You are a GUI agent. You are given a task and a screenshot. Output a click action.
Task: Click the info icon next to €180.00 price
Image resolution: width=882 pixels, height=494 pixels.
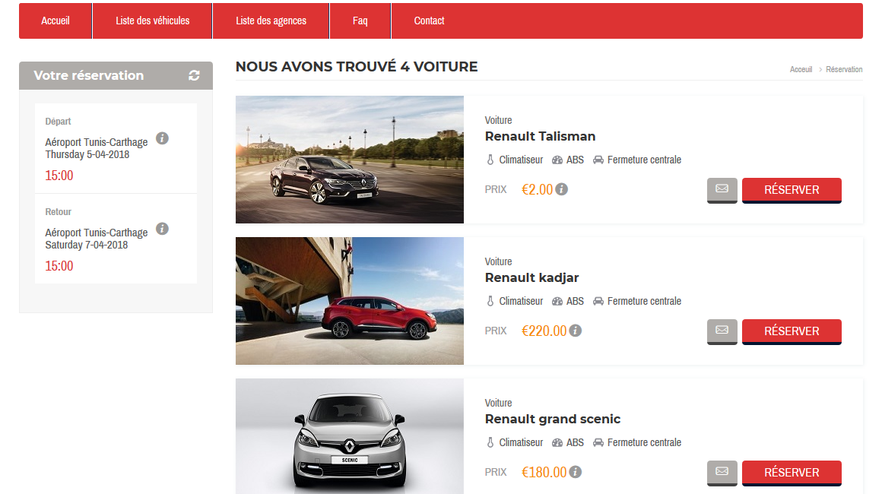click(x=575, y=472)
